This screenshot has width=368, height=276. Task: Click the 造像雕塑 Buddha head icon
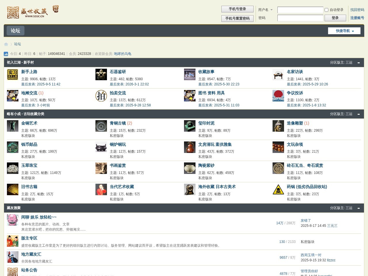[278, 126]
